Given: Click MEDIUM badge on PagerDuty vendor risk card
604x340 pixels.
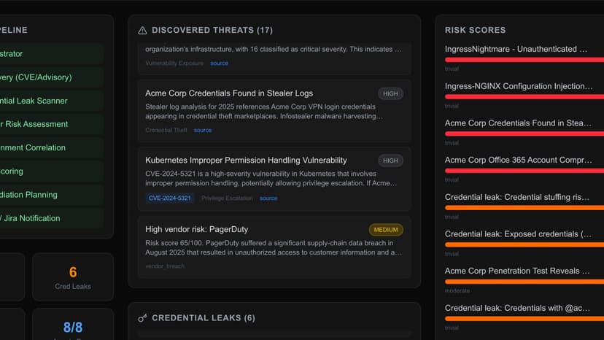Looking at the screenshot, I should pos(386,230).
